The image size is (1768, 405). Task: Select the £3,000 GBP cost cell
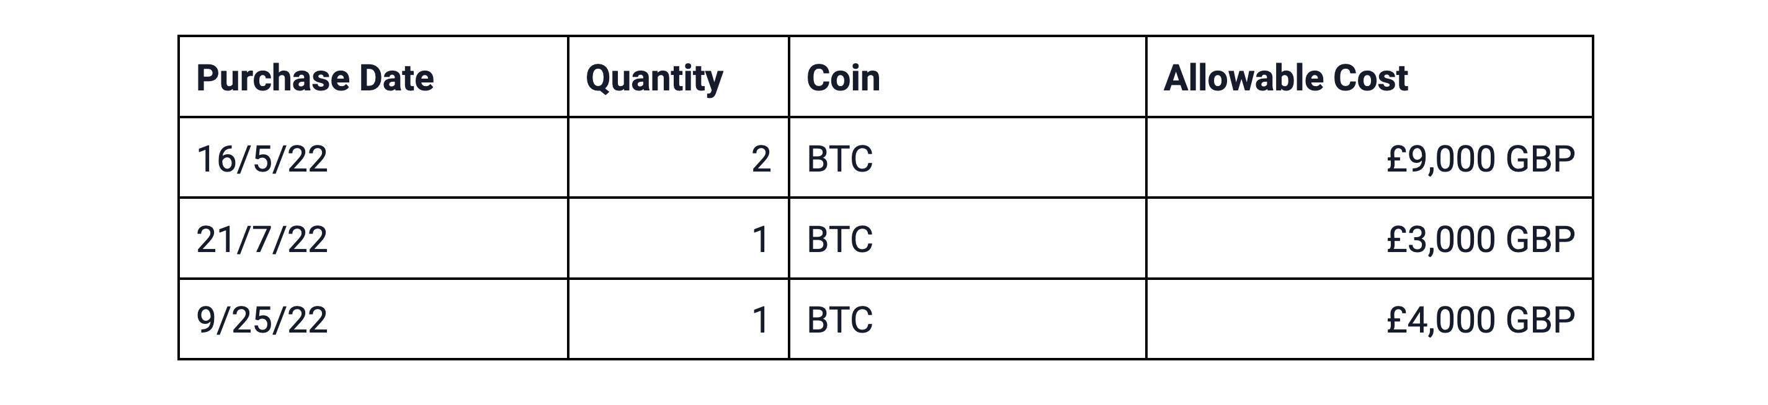(x=1480, y=240)
